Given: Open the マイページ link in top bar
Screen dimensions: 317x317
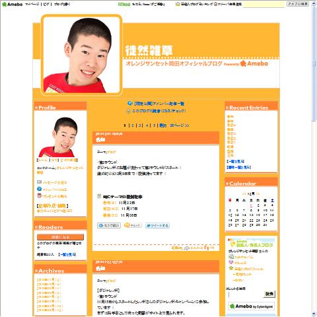Looking at the screenshot, I should (32, 4).
